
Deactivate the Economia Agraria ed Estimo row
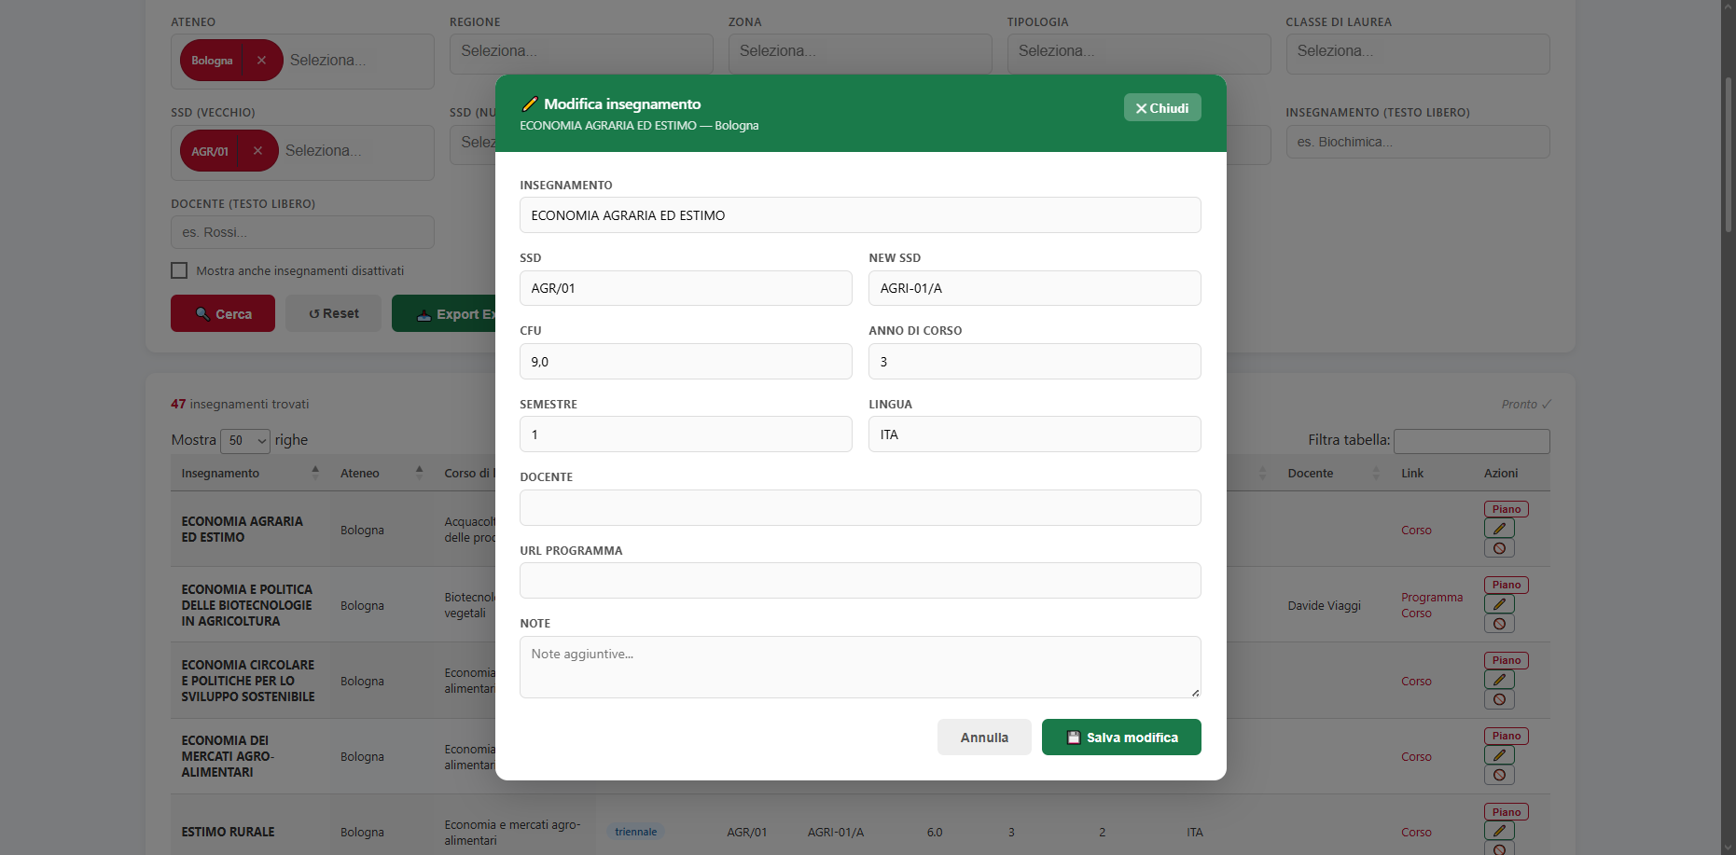[x=1499, y=548]
